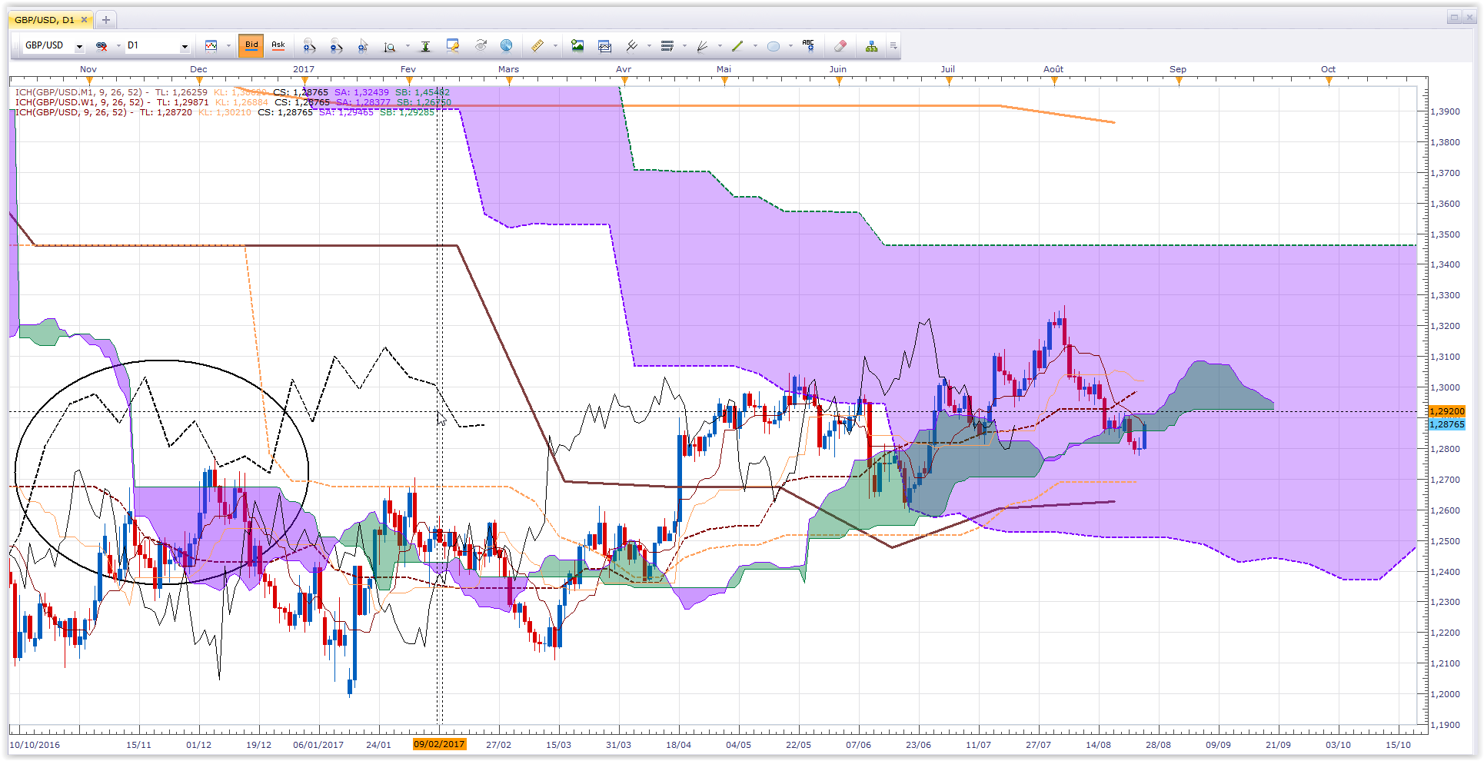Image resolution: width=1484 pixels, height=761 pixels.
Task: Expand the vertical zoom options arrow
Action: pos(408,46)
